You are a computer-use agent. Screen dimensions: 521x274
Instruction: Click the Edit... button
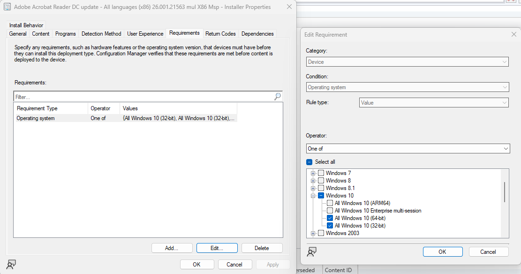217,248
